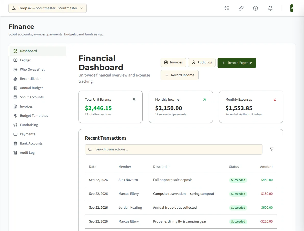Click the Amount column header
Viewport: 304px width, 231px height.
tap(266, 167)
